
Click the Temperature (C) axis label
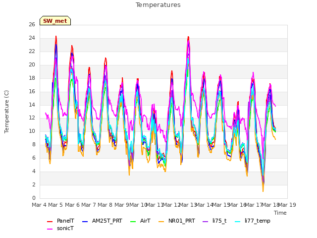pyautogui.click(x=6, y=112)
